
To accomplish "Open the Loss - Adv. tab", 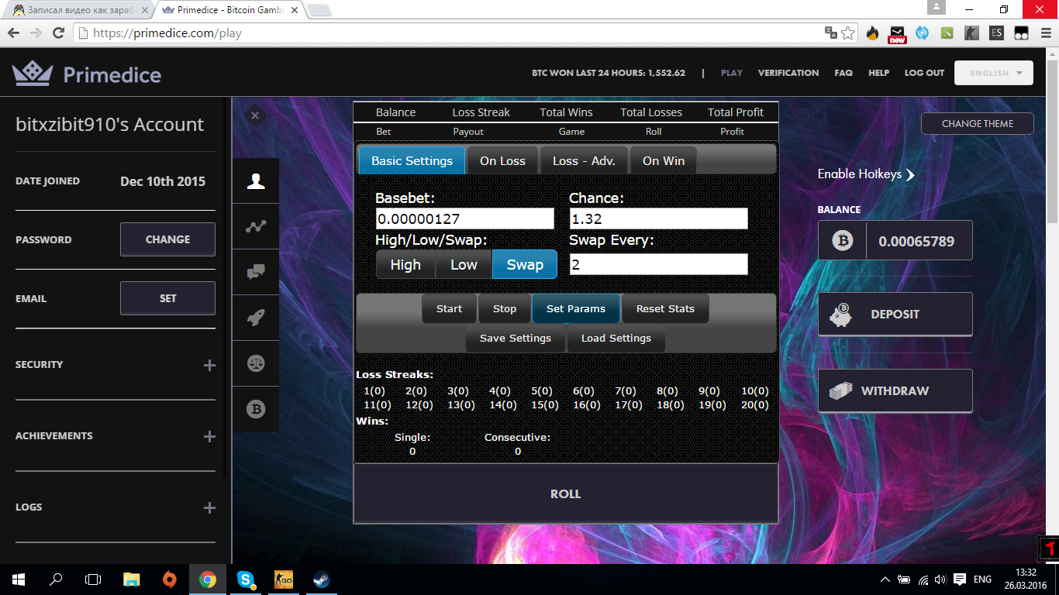I will tap(584, 161).
